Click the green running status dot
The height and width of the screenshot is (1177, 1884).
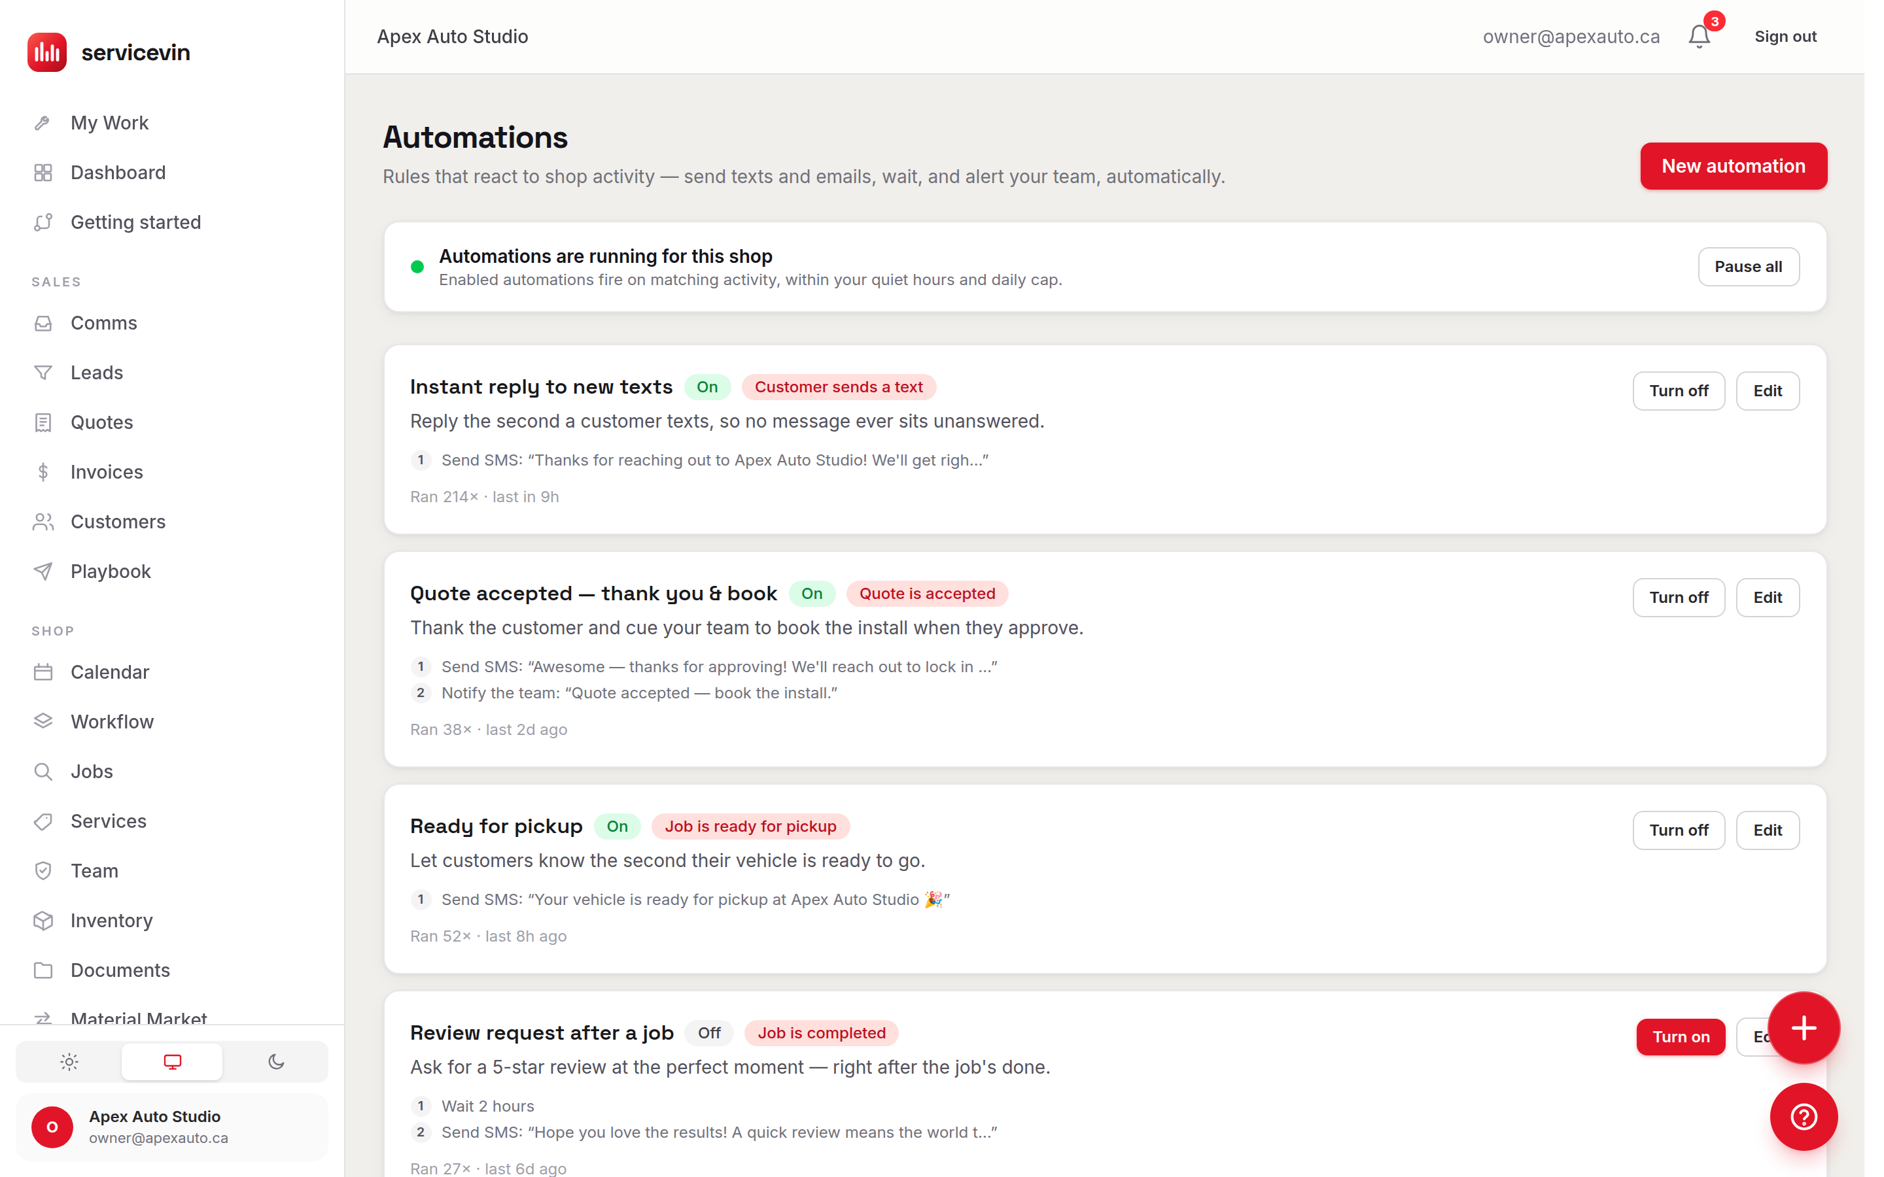pyautogui.click(x=417, y=267)
